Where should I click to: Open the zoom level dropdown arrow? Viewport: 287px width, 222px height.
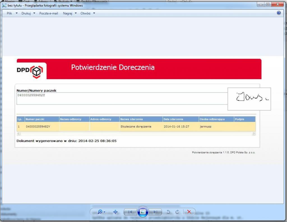(104, 212)
